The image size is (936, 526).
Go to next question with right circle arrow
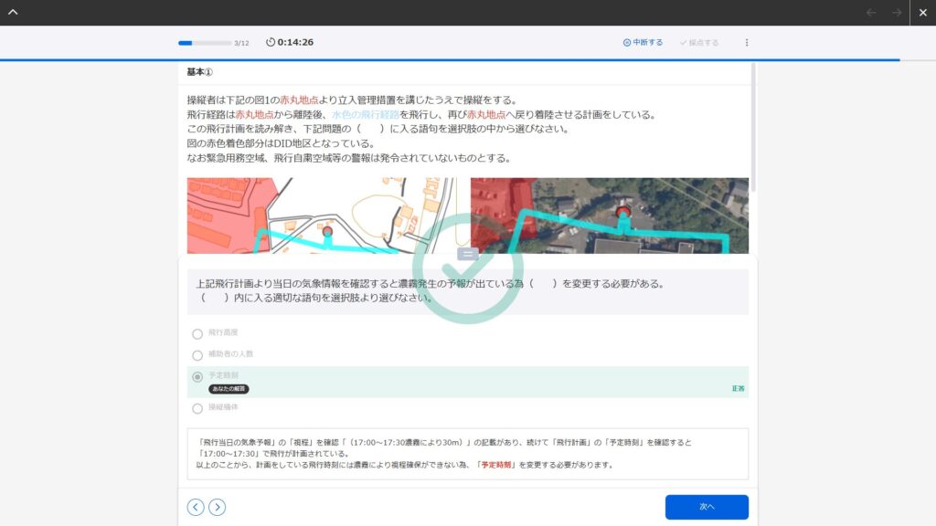point(217,507)
